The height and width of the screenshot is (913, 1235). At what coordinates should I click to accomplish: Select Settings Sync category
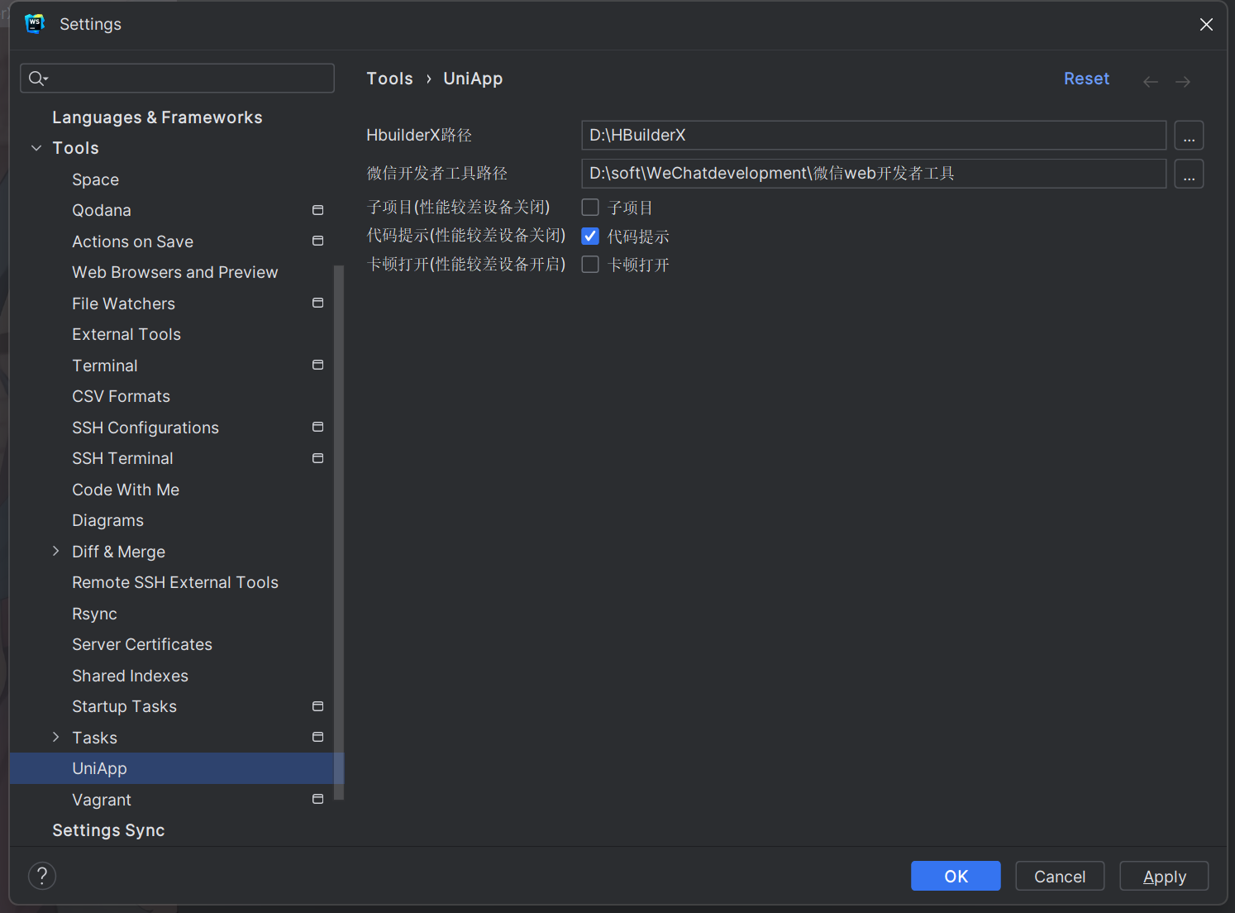tap(108, 830)
